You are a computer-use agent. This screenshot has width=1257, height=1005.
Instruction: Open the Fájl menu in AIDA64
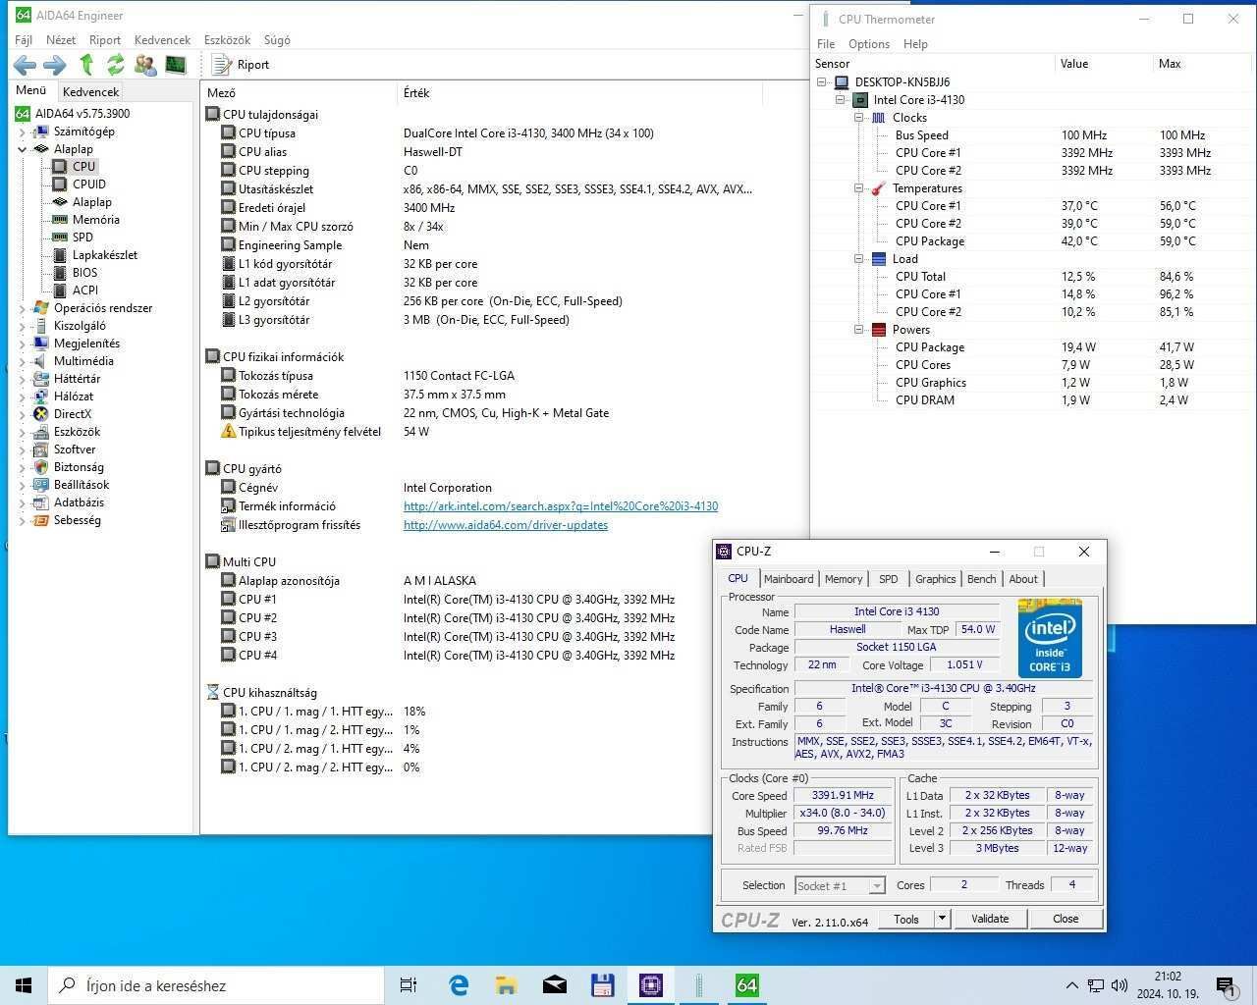[24, 40]
